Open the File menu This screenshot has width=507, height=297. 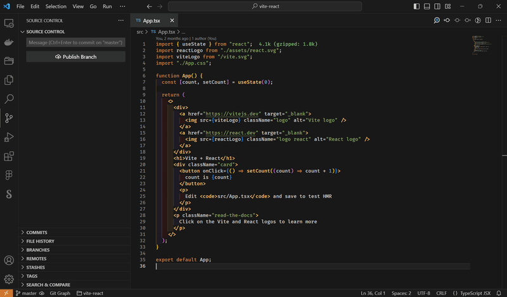click(20, 6)
